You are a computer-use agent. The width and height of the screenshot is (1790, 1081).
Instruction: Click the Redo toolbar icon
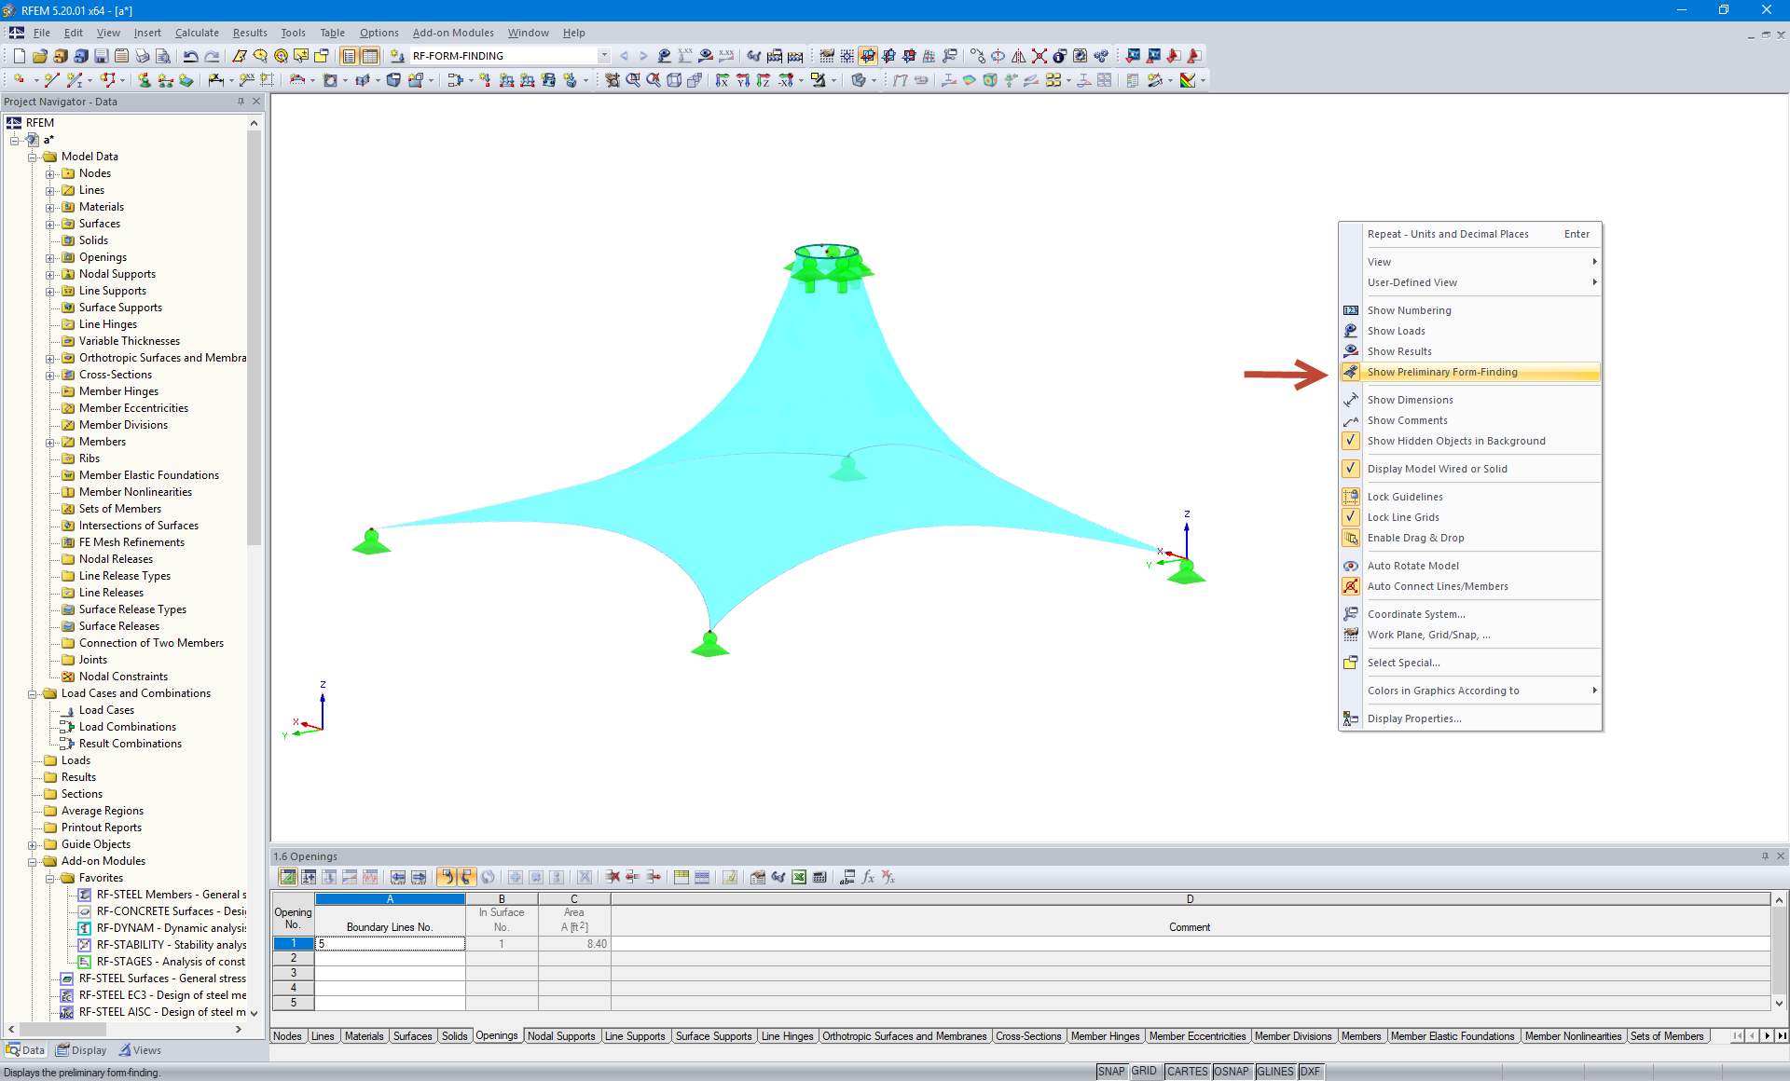(x=212, y=56)
